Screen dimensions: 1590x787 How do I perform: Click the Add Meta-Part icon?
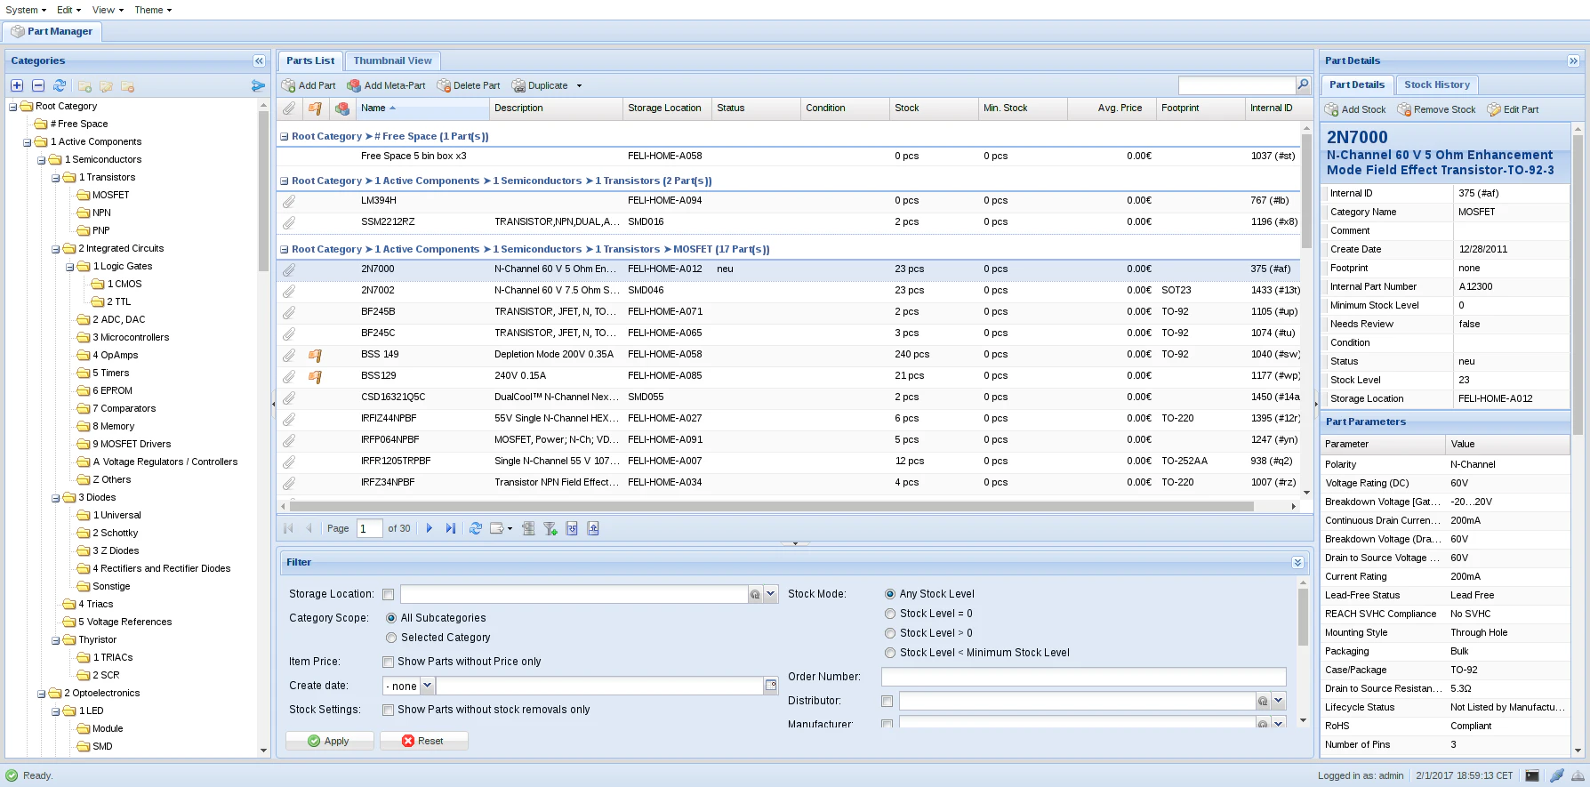click(354, 86)
